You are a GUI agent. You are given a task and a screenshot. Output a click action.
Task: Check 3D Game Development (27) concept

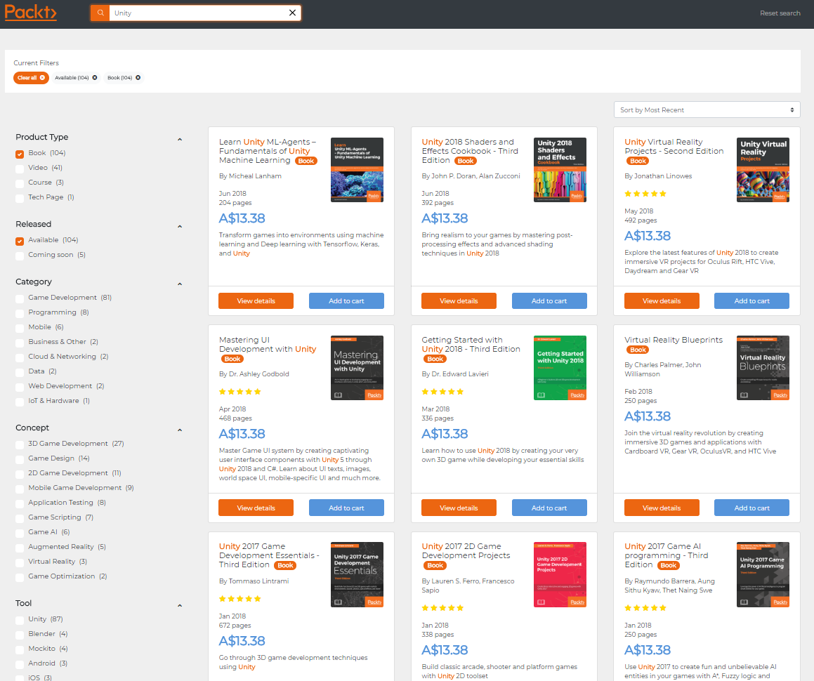(20, 445)
